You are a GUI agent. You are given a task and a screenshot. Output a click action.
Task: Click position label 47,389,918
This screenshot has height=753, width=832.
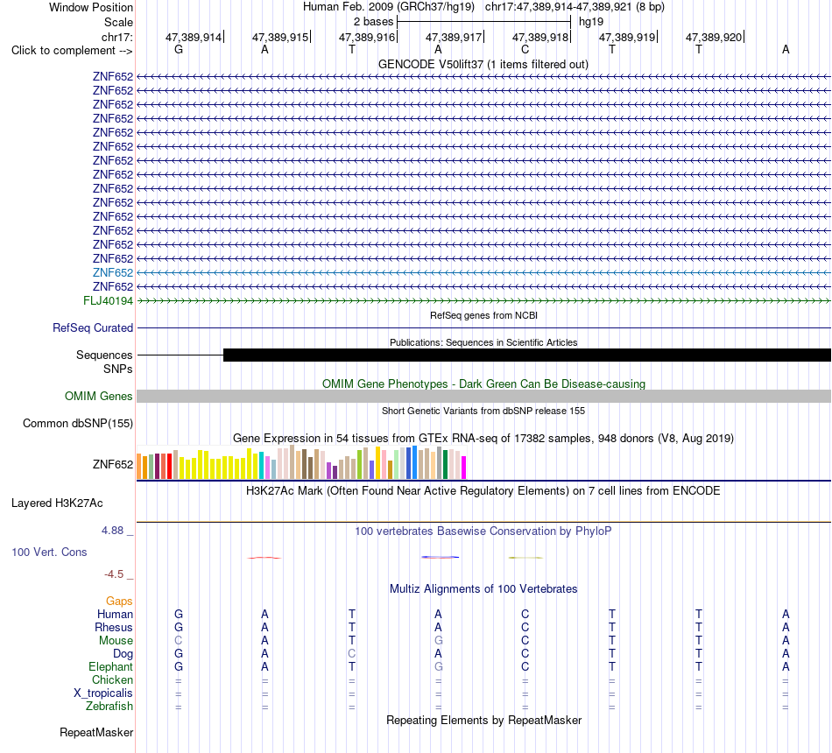click(x=540, y=37)
